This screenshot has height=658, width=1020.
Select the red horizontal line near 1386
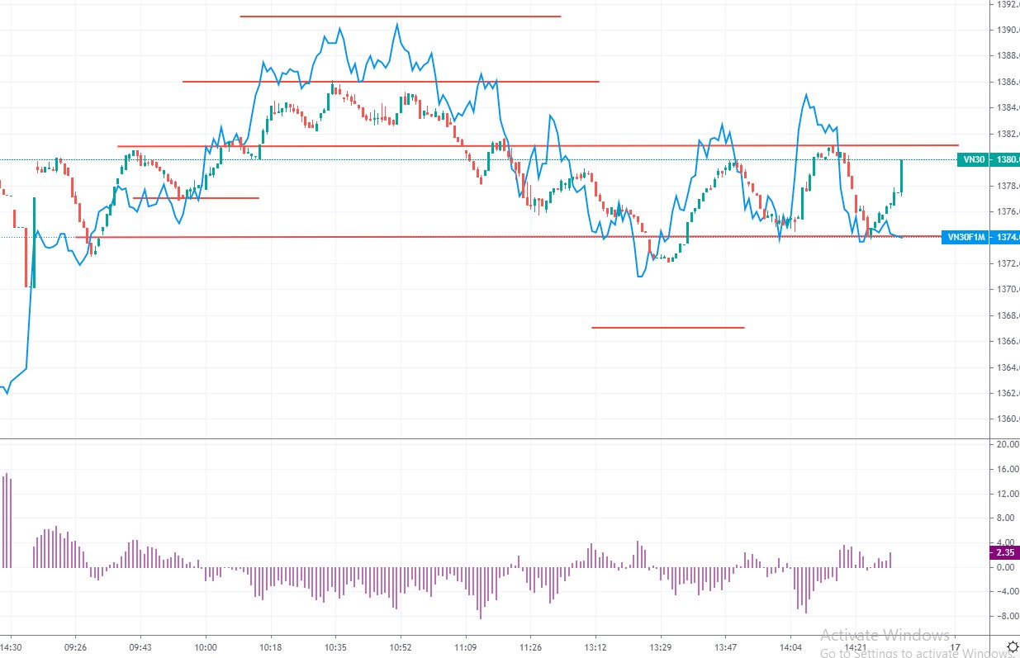point(391,82)
